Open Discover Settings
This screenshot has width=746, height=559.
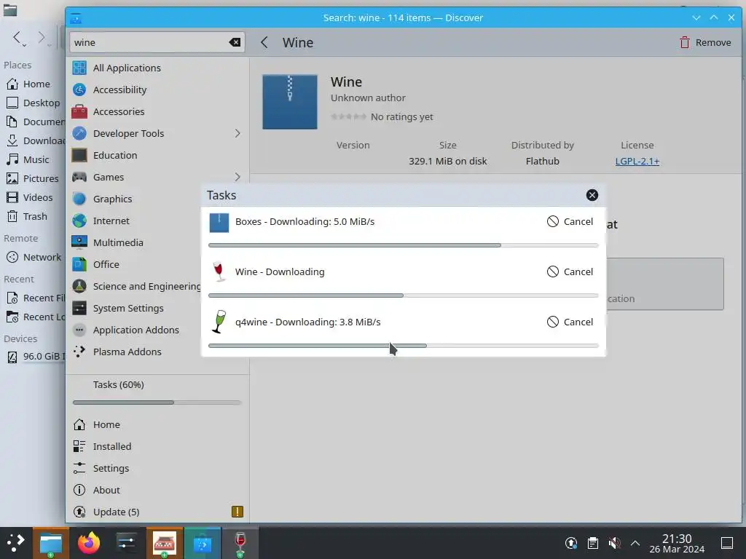click(157, 468)
